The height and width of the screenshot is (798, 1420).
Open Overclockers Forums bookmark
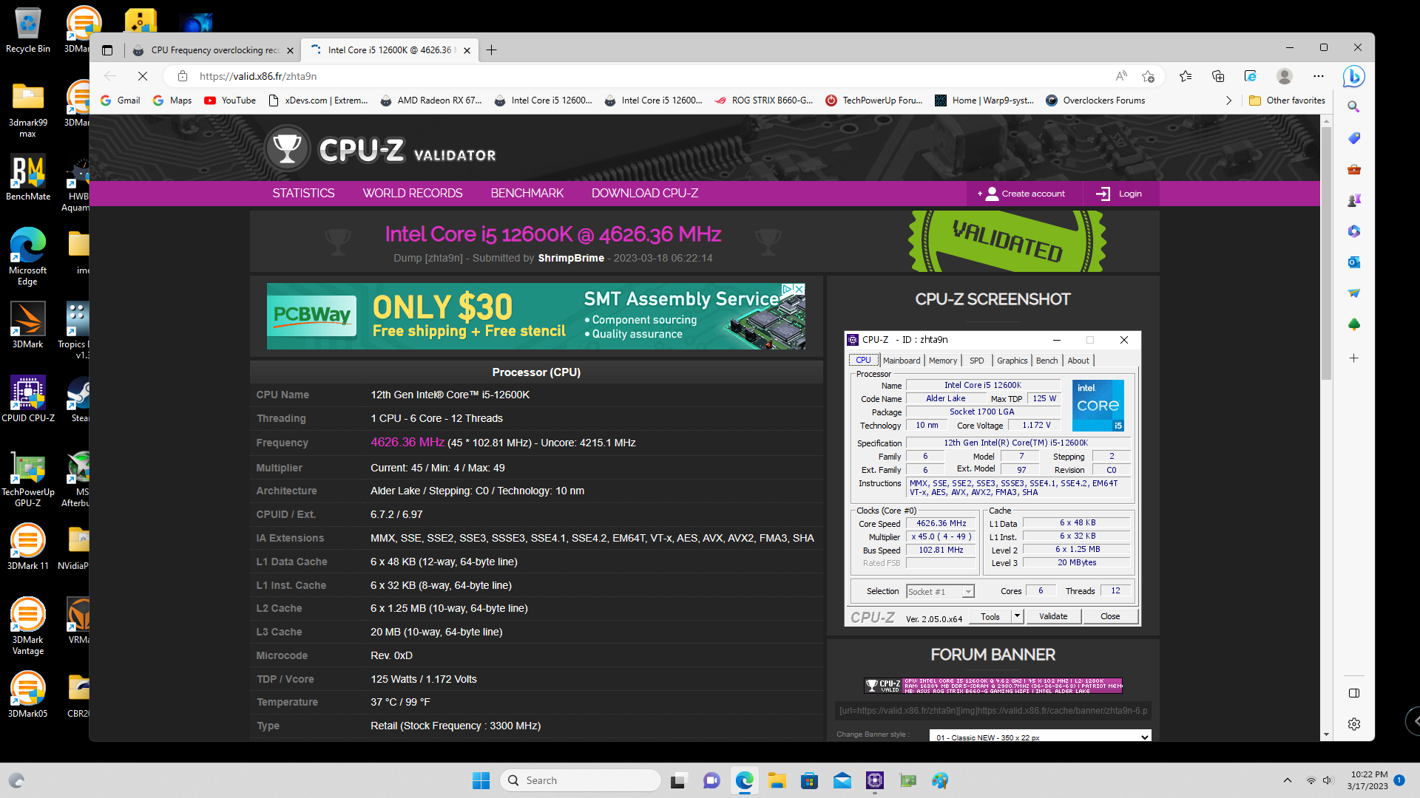point(1095,100)
